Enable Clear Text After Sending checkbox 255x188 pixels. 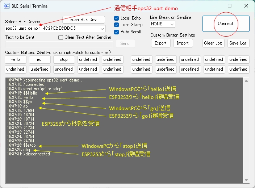tap(61, 37)
